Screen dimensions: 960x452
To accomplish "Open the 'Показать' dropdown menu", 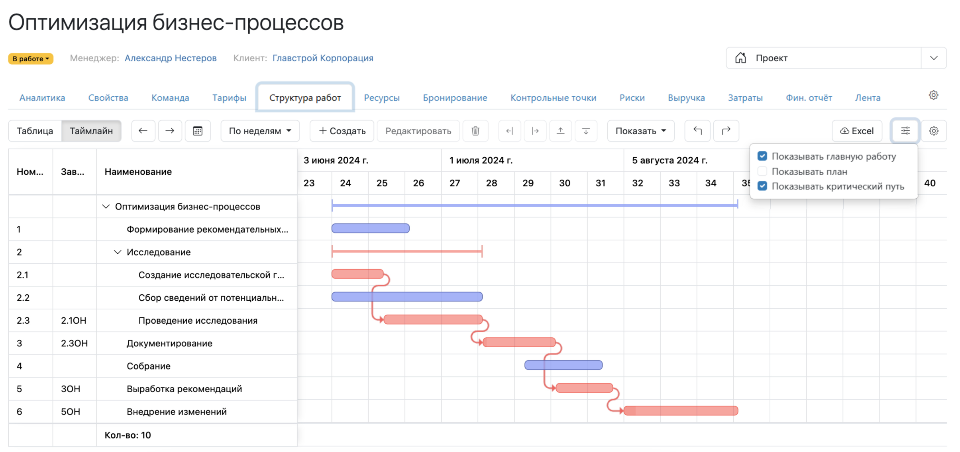I will coord(640,131).
